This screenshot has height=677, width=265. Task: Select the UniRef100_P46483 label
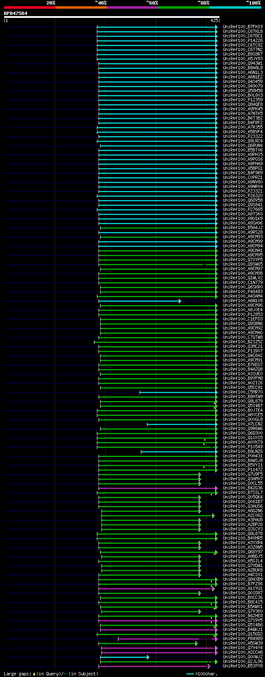[243, 291]
